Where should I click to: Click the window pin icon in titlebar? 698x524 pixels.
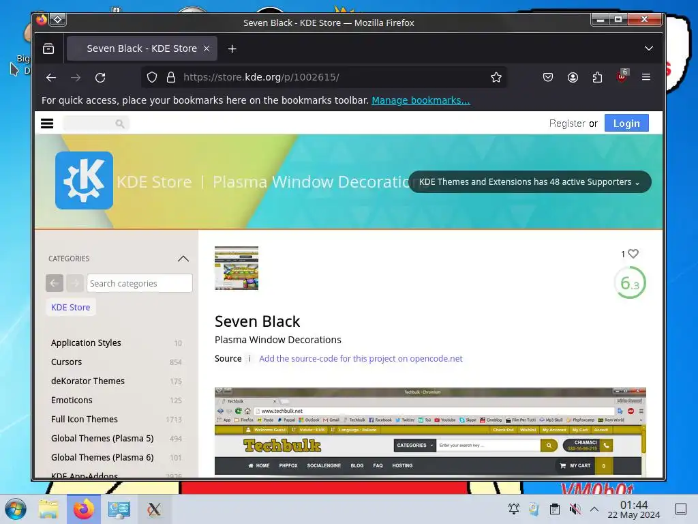click(x=58, y=20)
